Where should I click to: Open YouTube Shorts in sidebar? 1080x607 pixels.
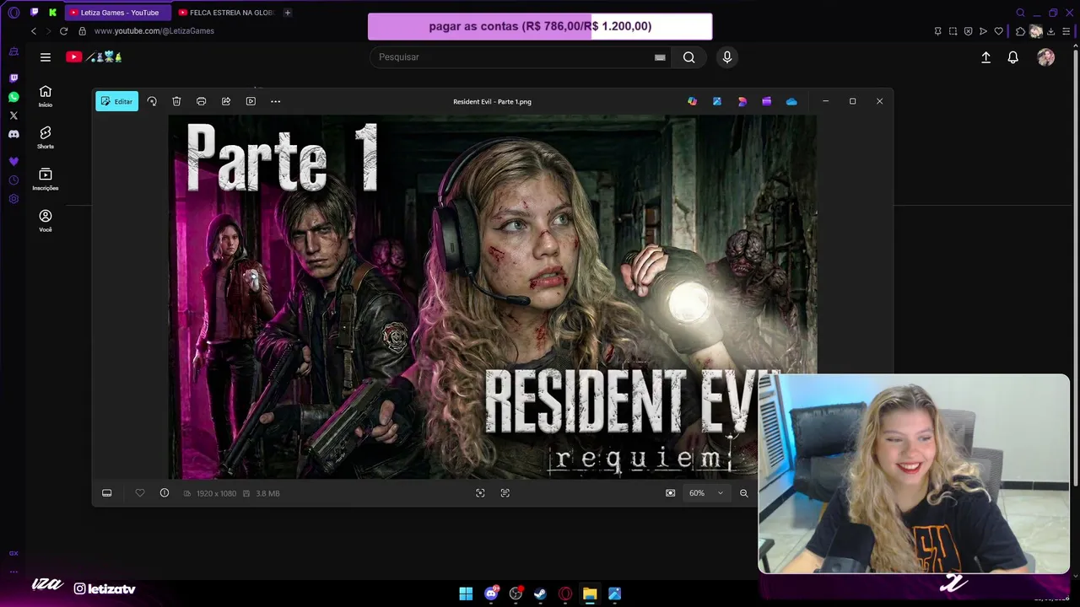tap(46, 137)
